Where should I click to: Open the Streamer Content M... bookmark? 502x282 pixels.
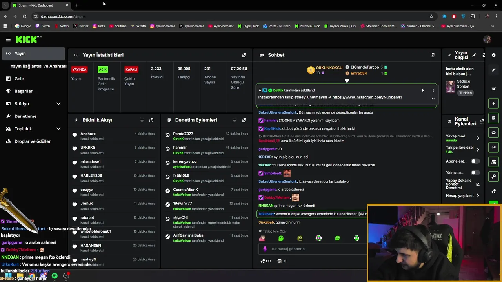(x=378, y=26)
